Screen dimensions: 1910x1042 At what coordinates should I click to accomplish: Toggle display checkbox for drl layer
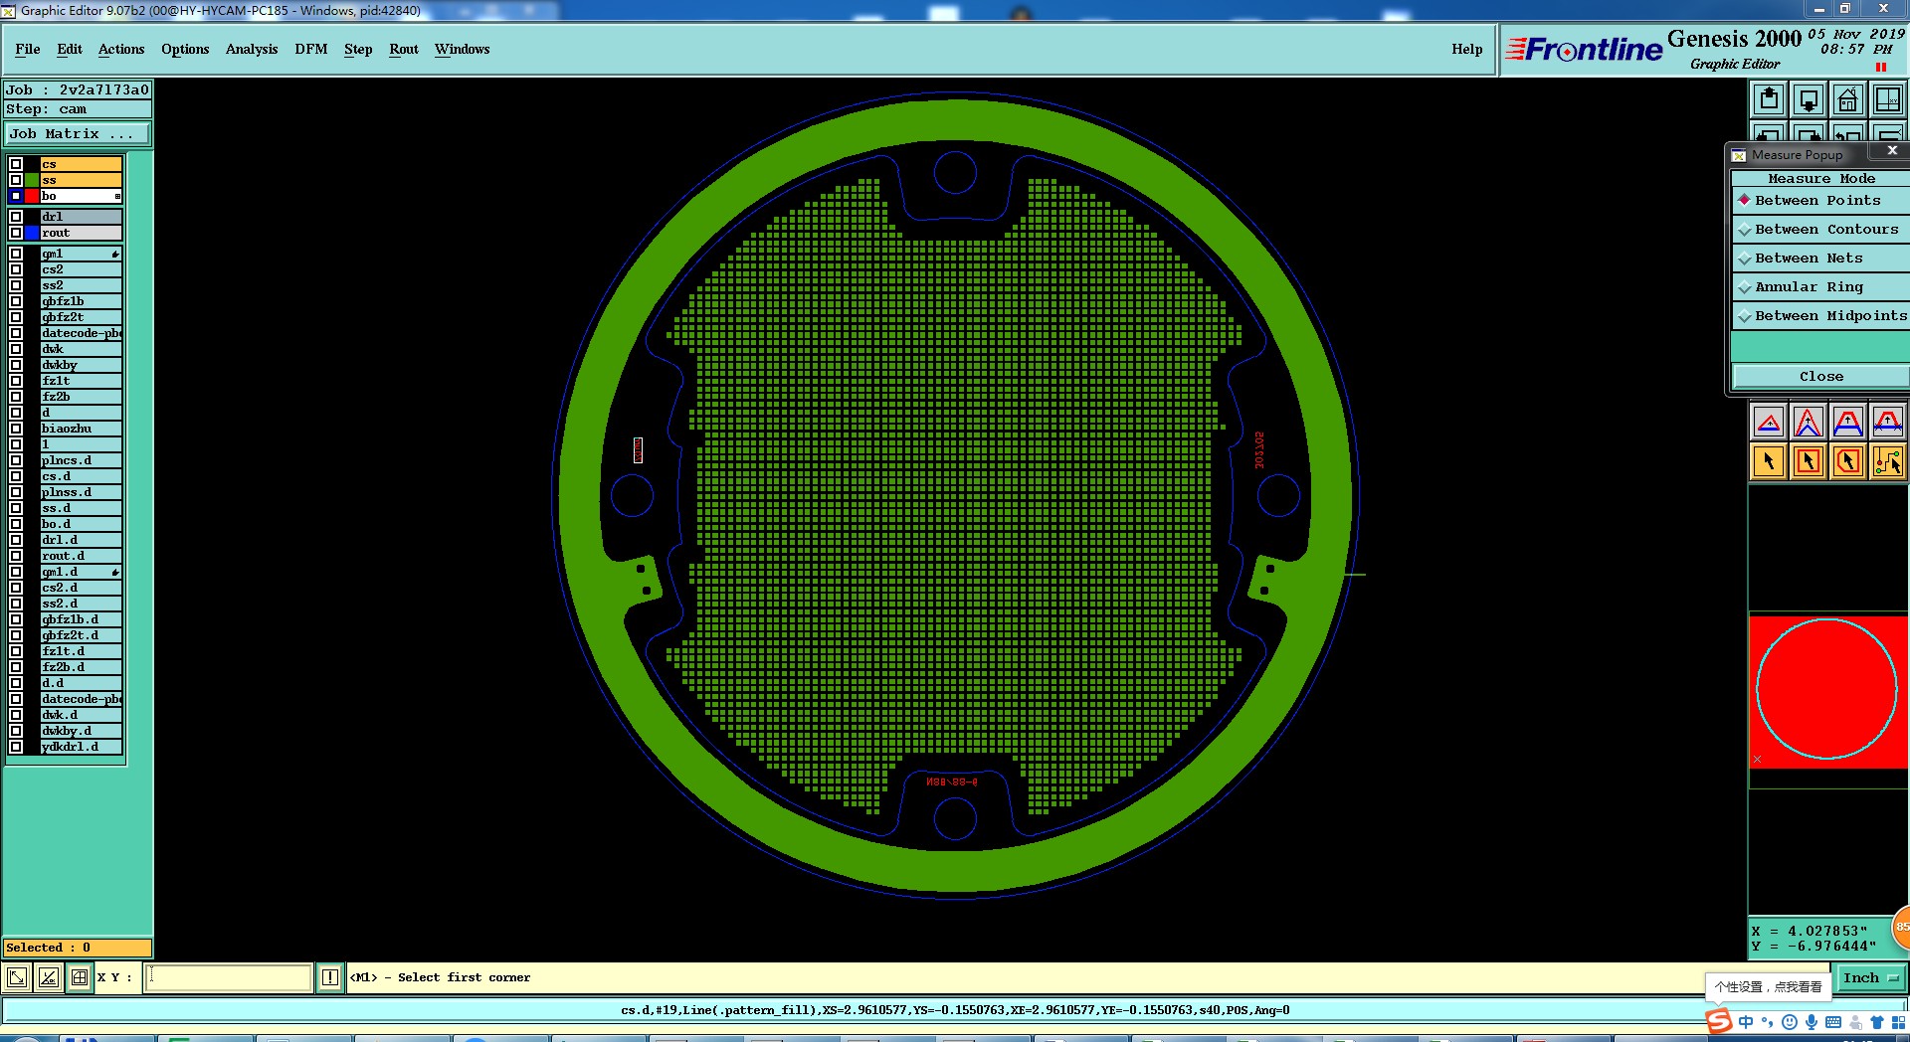coord(16,217)
